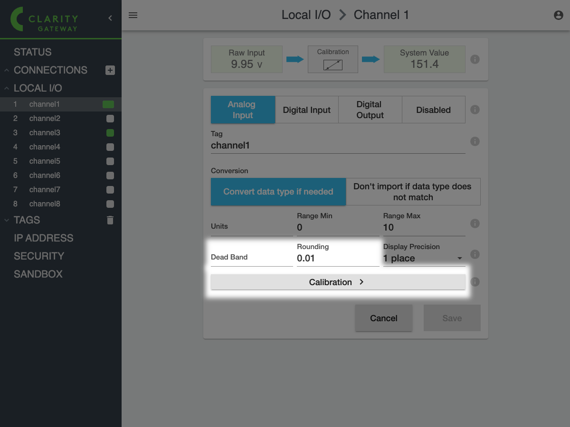Click the plus icon beside Connections
Image resolution: width=570 pixels, height=427 pixels.
tap(110, 70)
